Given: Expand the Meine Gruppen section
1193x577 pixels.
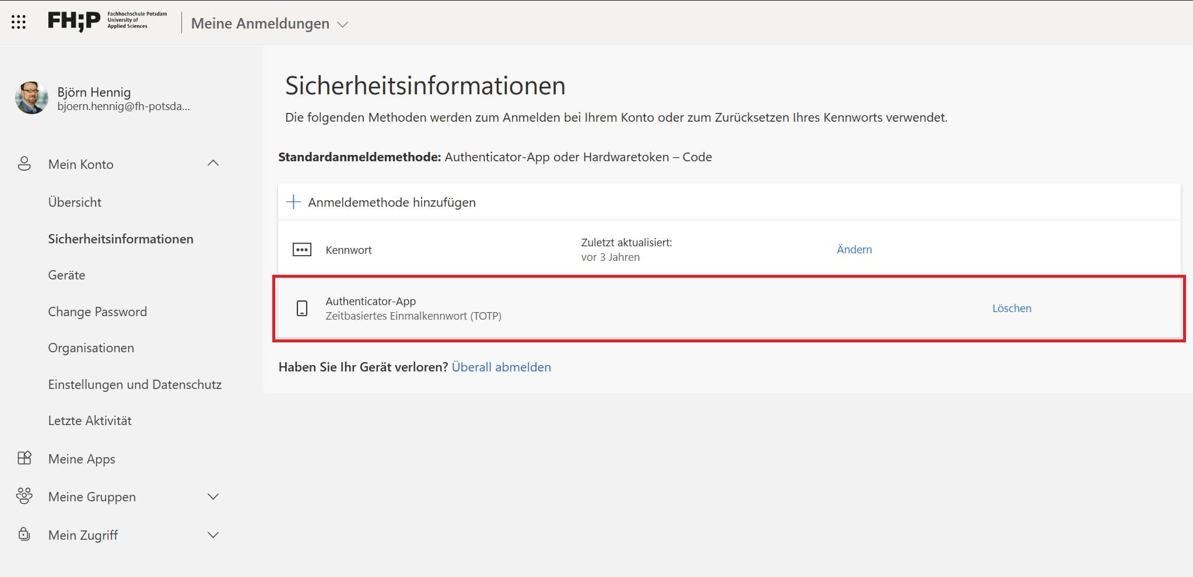Looking at the screenshot, I should point(213,497).
